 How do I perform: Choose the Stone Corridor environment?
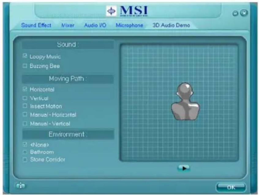coord(25,159)
